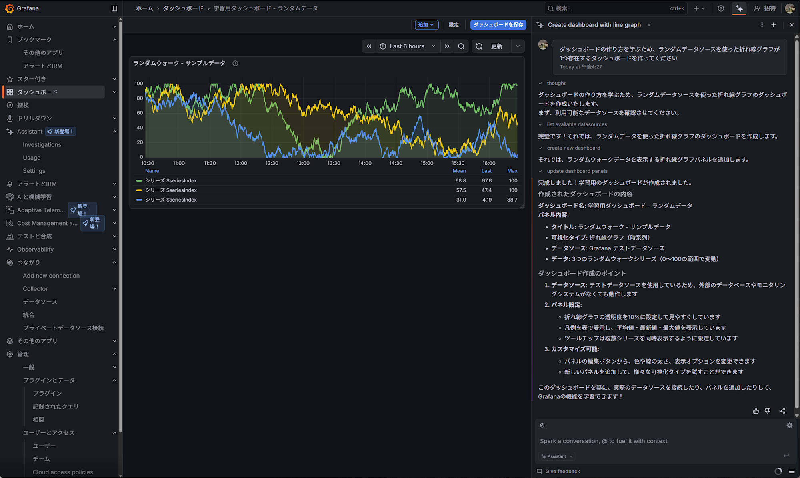Click the 設定 settings button
Image resolution: width=800 pixels, height=478 pixels.
454,25
